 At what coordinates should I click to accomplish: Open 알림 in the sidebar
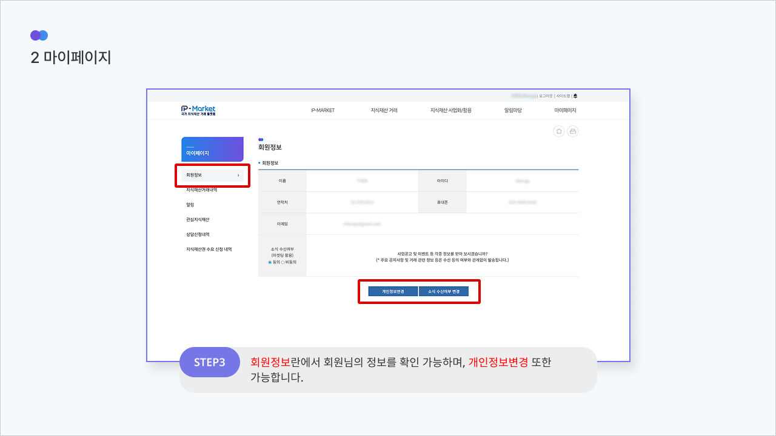[190, 205]
